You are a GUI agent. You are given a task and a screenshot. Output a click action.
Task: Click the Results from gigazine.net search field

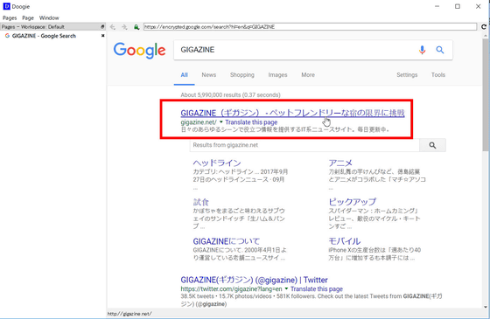(x=304, y=145)
